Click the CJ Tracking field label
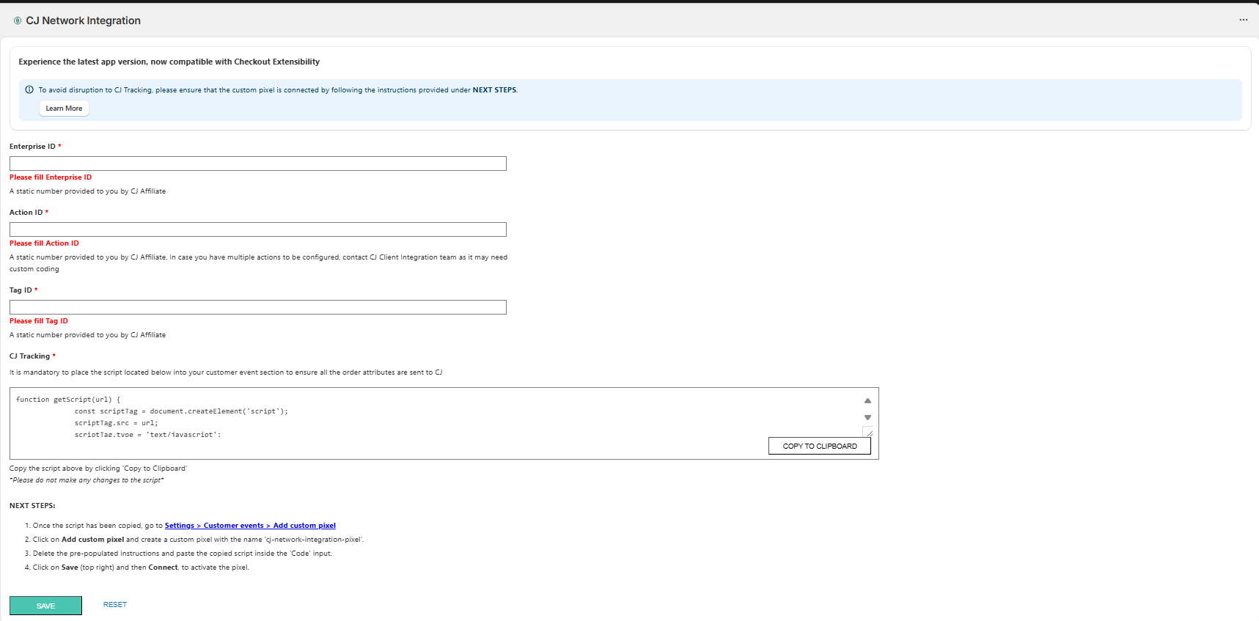Image resolution: width=1259 pixels, height=621 pixels. point(32,356)
